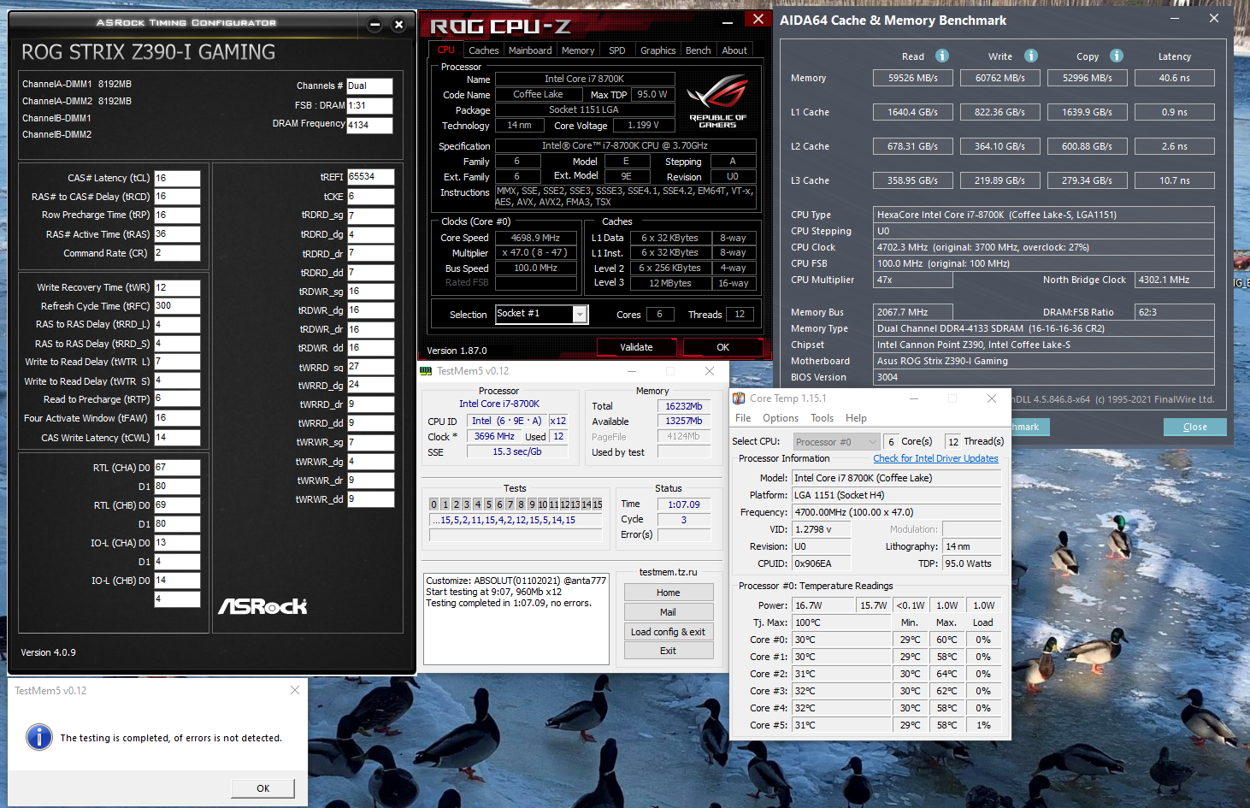
Task: Click the Frequency value 4700.00MHz in Core Temp
Action: [897, 512]
